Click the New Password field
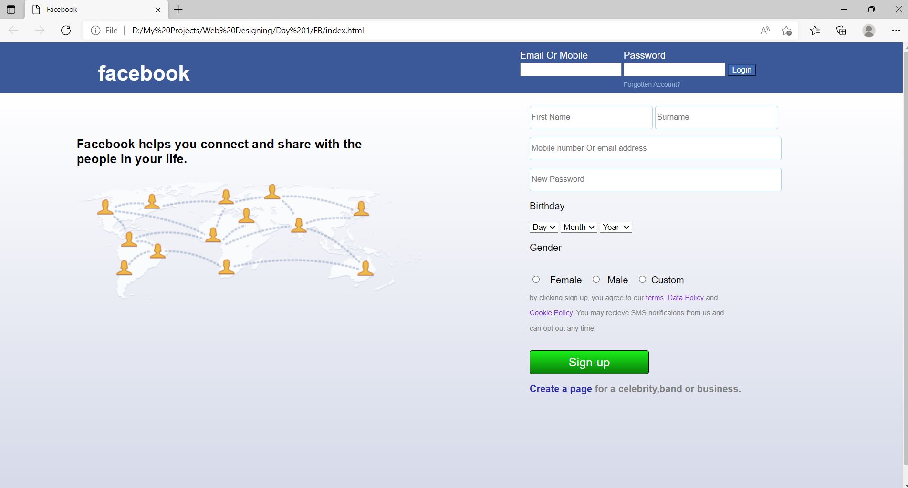908x488 pixels. click(655, 179)
